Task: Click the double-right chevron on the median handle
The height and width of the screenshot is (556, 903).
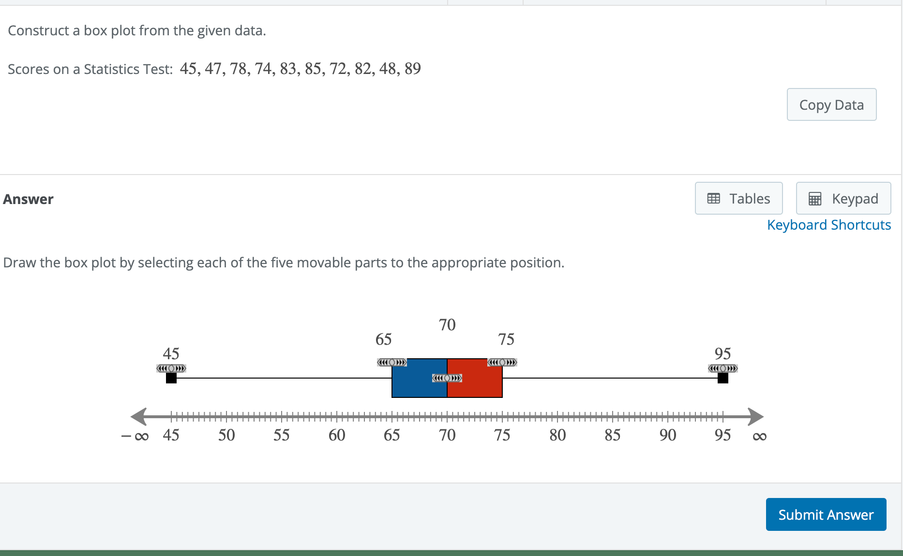Action: 455,378
